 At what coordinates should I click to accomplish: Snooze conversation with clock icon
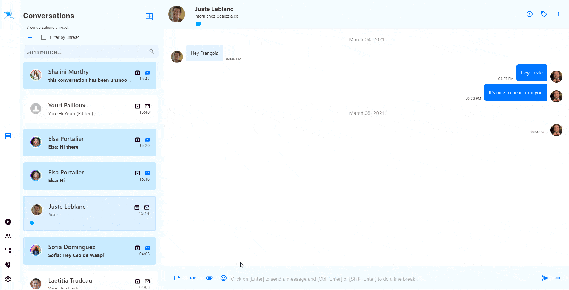pyautogui.click(x=530, y=14)
